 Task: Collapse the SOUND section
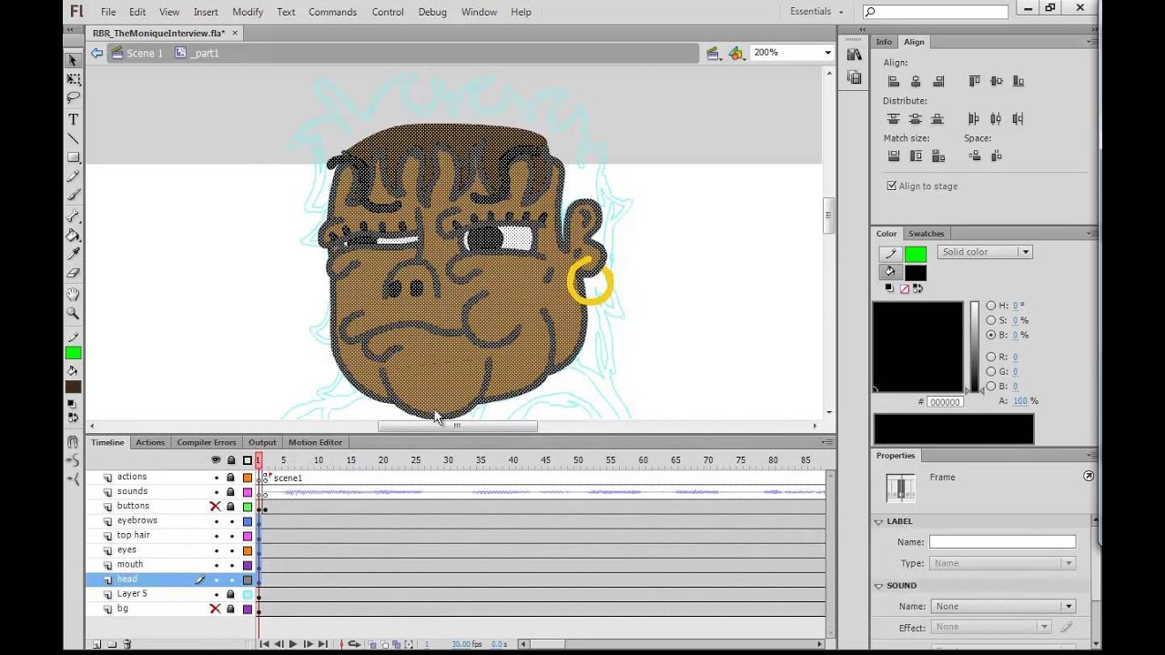point(878,586)
